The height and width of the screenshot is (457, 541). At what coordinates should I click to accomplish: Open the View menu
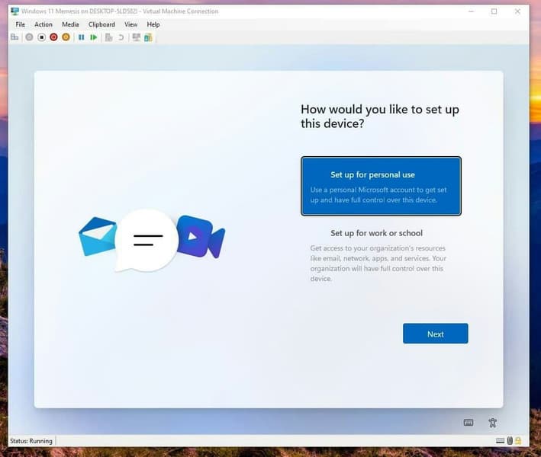(130, 24)
